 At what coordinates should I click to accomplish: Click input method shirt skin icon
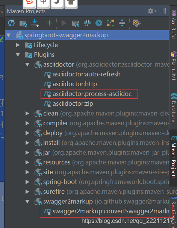pos(71,4)
